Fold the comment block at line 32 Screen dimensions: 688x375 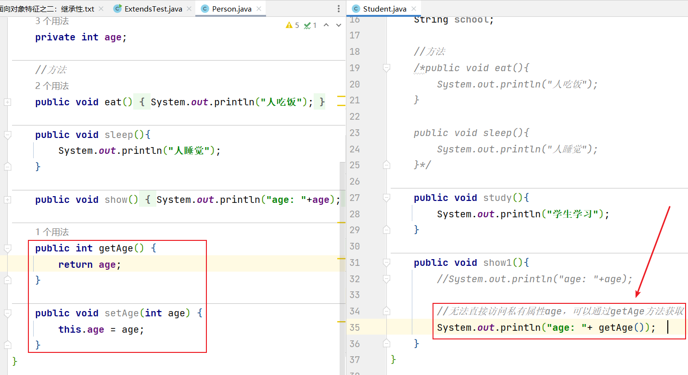click(x=386, y=279)
